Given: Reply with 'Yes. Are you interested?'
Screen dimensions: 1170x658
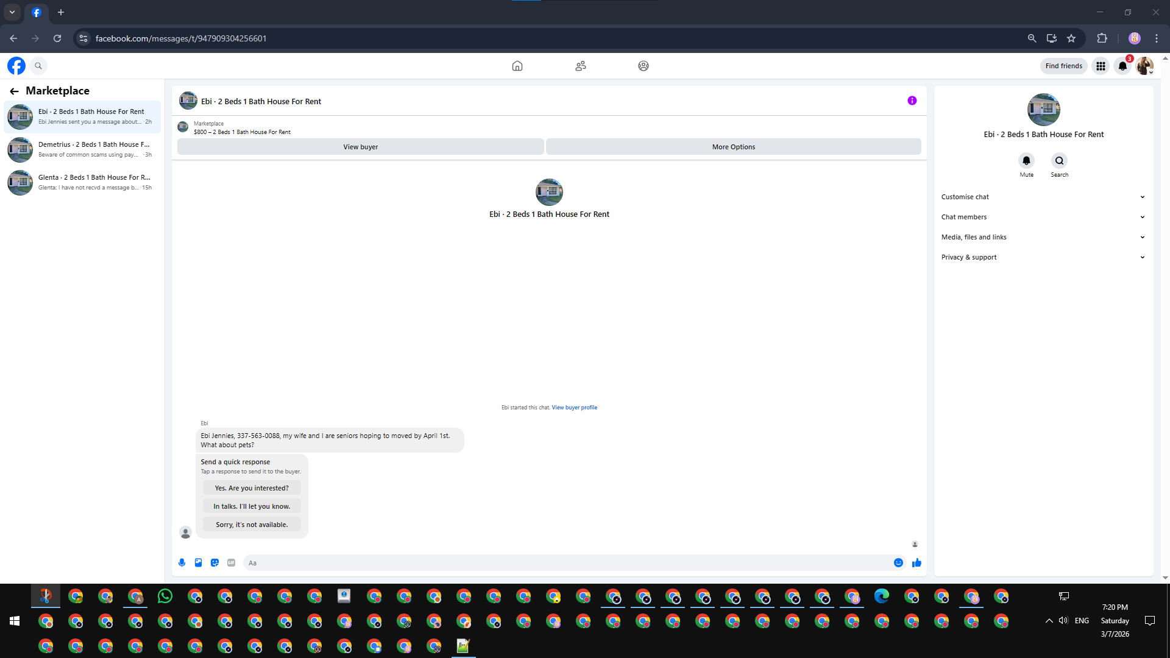Looking at the screenshot, I should click(252, 488).
